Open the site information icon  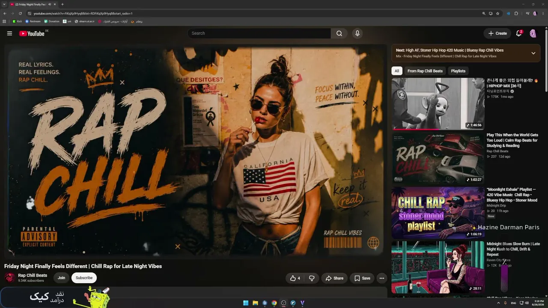tap(30, 13)
